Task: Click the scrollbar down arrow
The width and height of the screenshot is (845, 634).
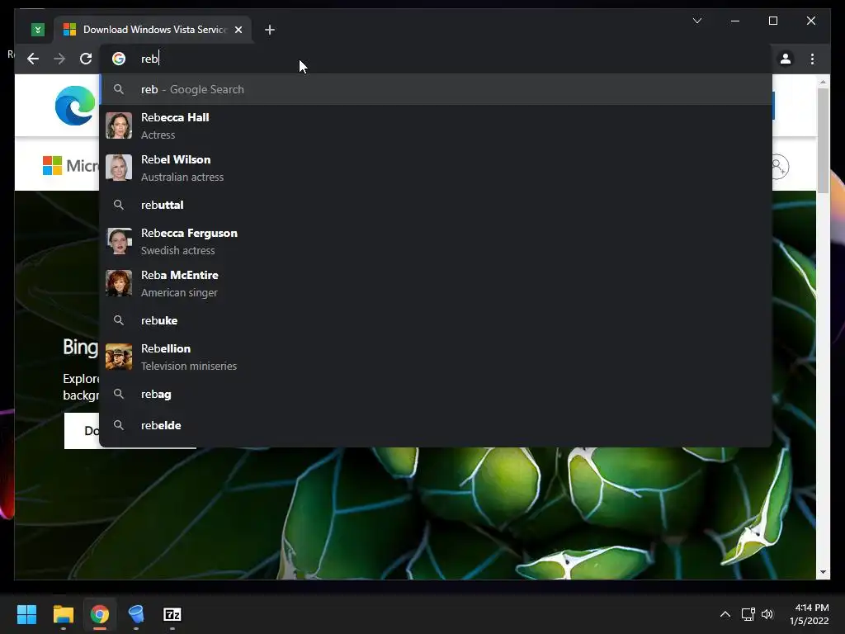Action: pos(823,572)
